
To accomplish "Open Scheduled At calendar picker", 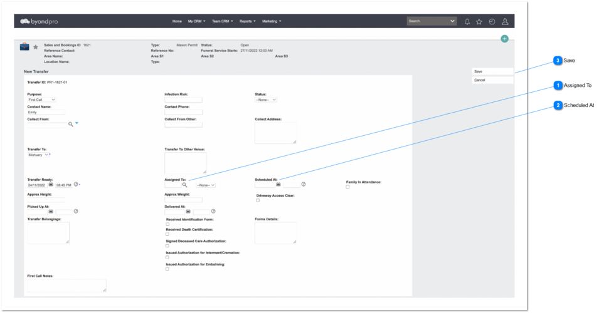I will click(278, 185).
